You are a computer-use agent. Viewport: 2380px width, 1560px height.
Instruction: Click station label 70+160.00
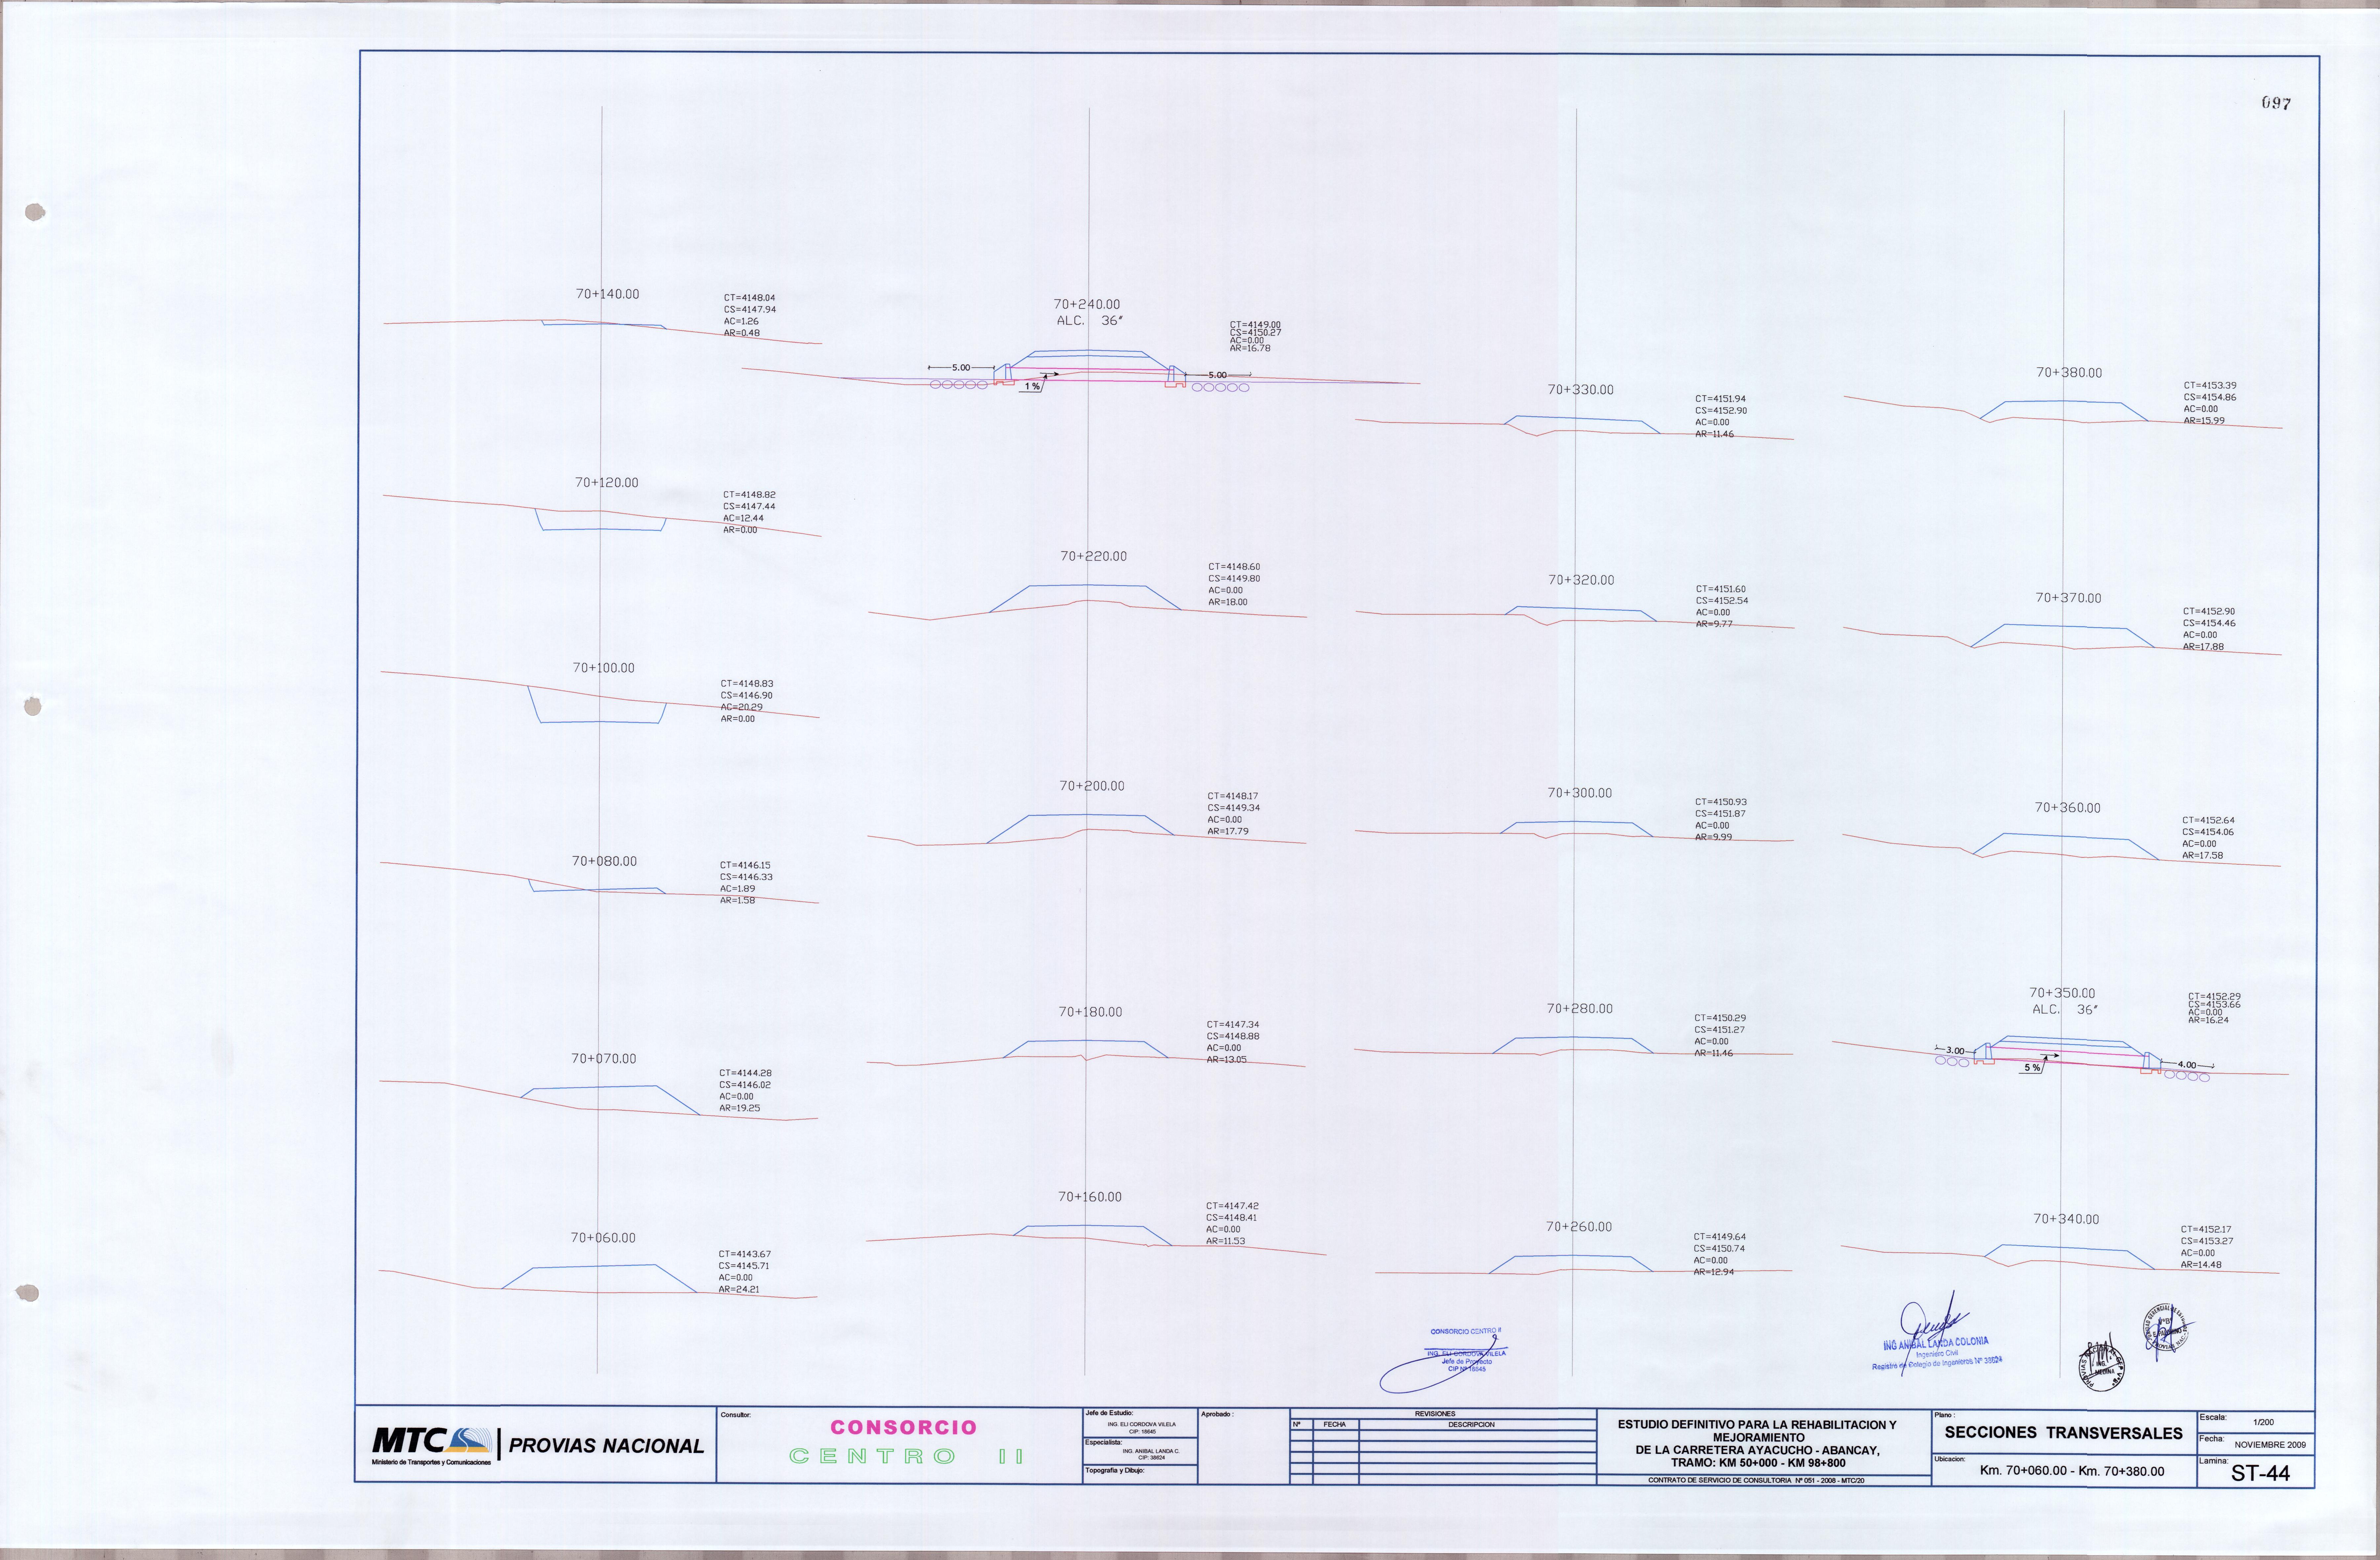1090,1197
